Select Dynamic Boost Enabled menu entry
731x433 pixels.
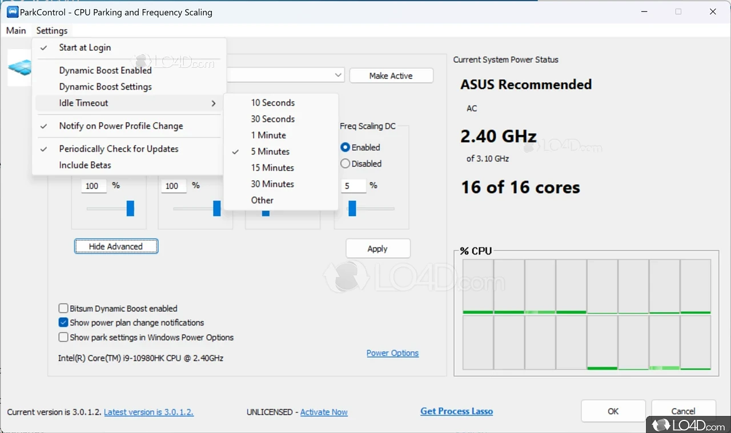pyautogui.click(x=129, y=71)
